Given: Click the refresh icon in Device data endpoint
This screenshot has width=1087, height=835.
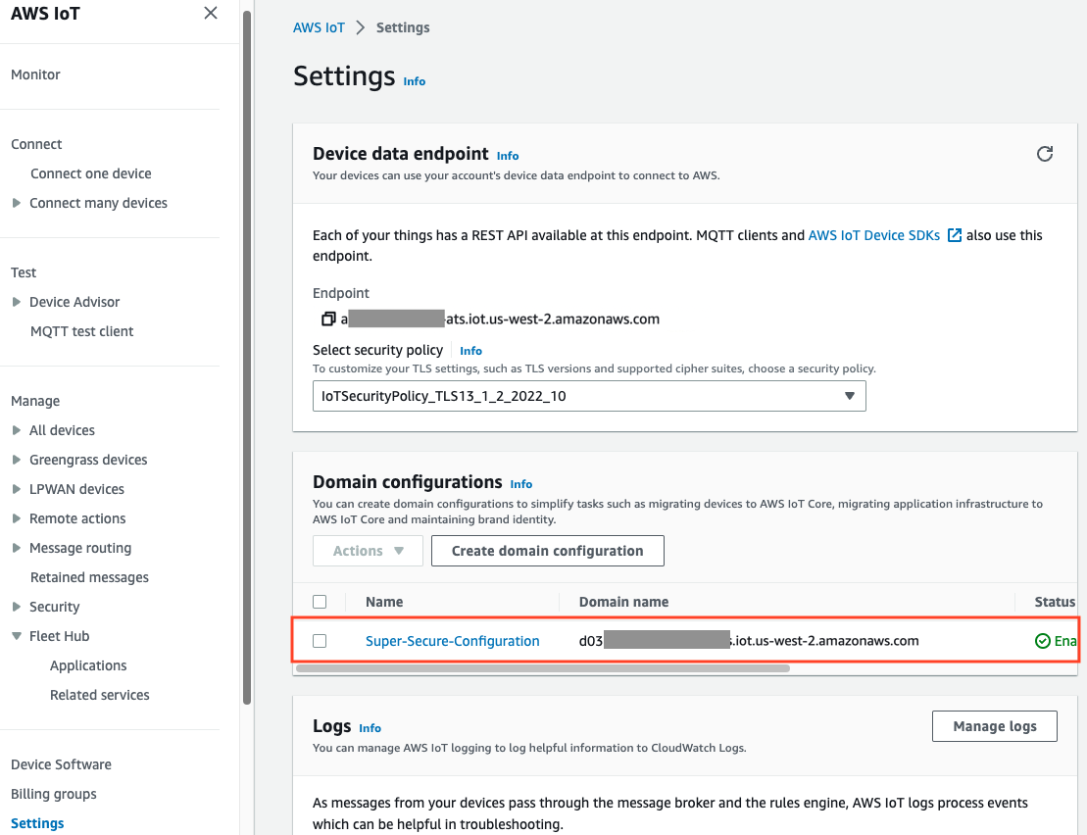Looking at the screenshot, I should pos(1044,154).
